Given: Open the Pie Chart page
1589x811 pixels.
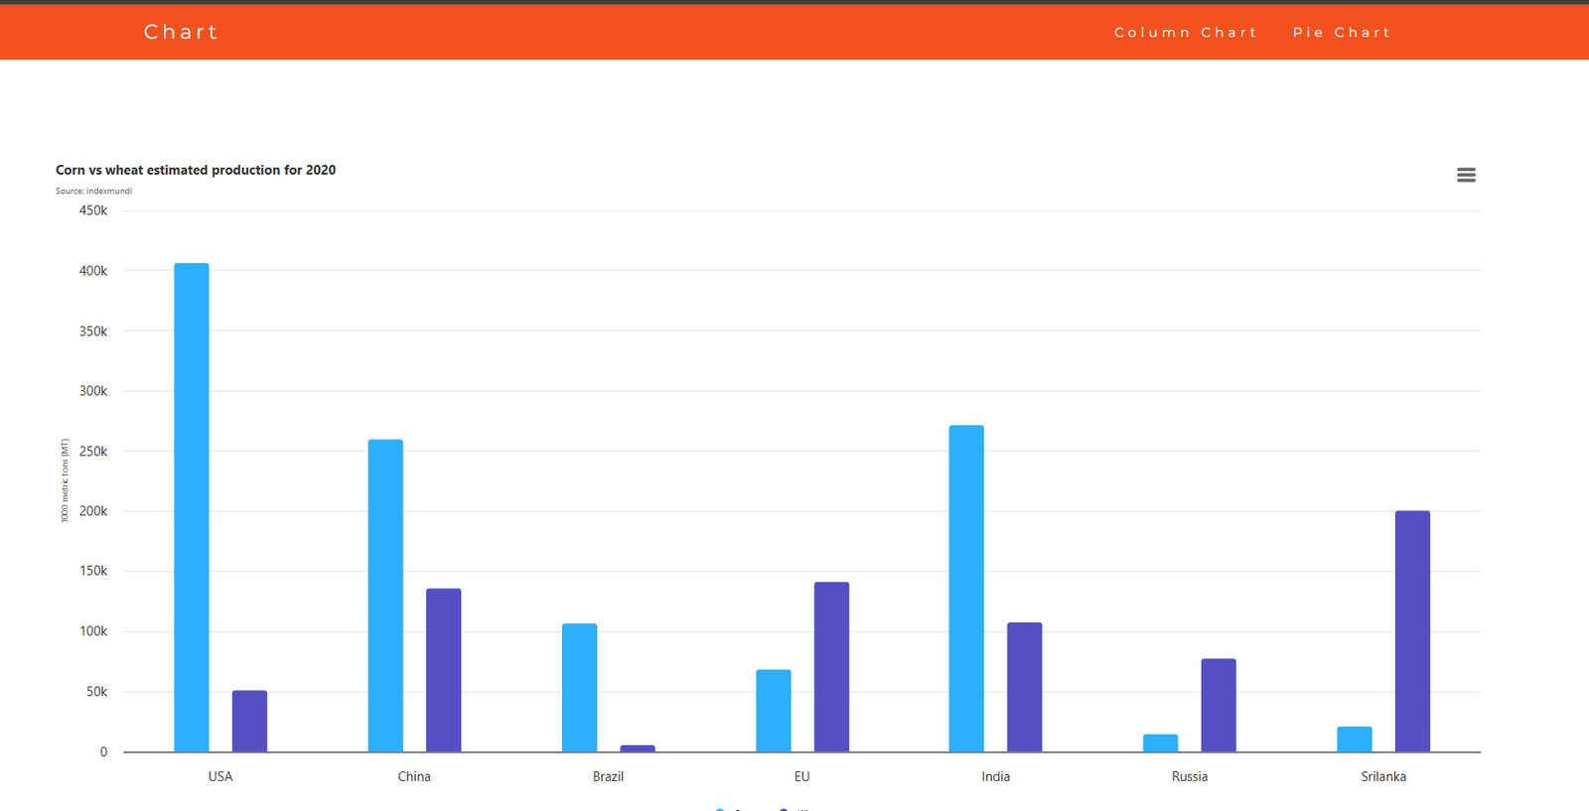Looking at the screenshot, I should (1341, 33).
